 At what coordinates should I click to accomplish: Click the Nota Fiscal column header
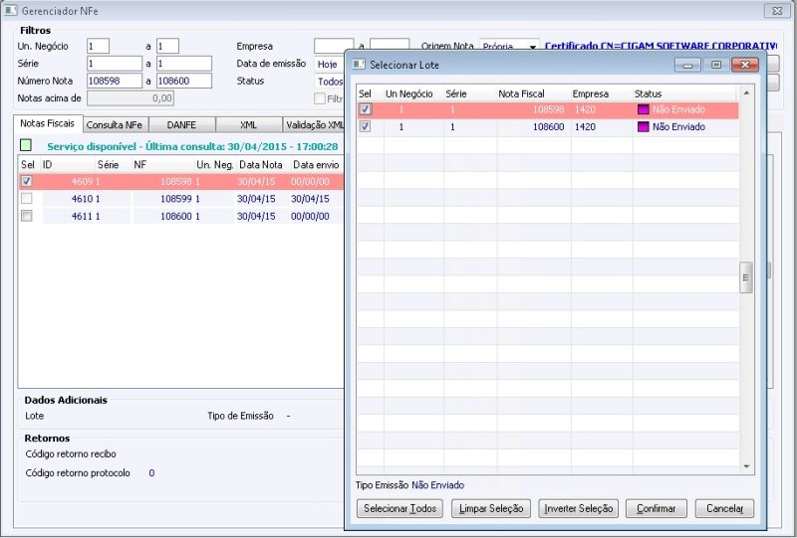(x=521, y=93)
